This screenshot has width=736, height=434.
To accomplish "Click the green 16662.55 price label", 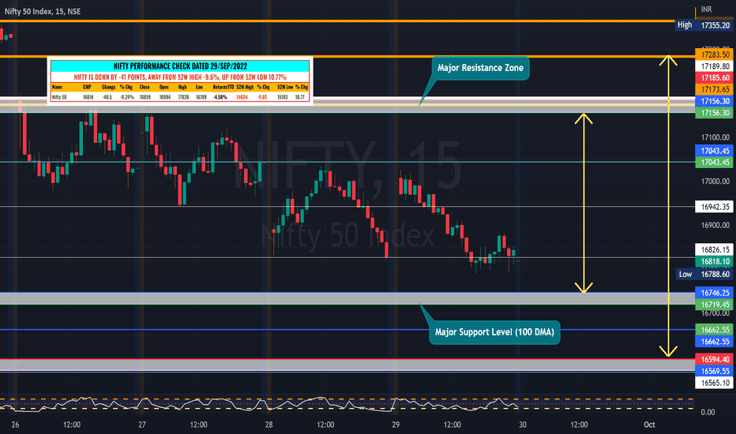I will (714, 330).
